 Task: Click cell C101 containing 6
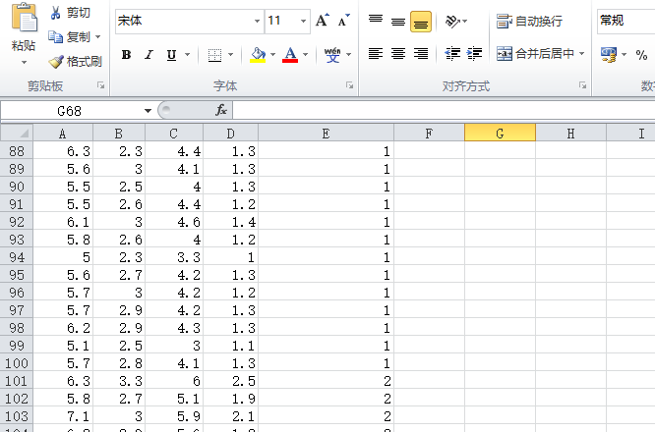pyautogui.click(x=174, y=381)
